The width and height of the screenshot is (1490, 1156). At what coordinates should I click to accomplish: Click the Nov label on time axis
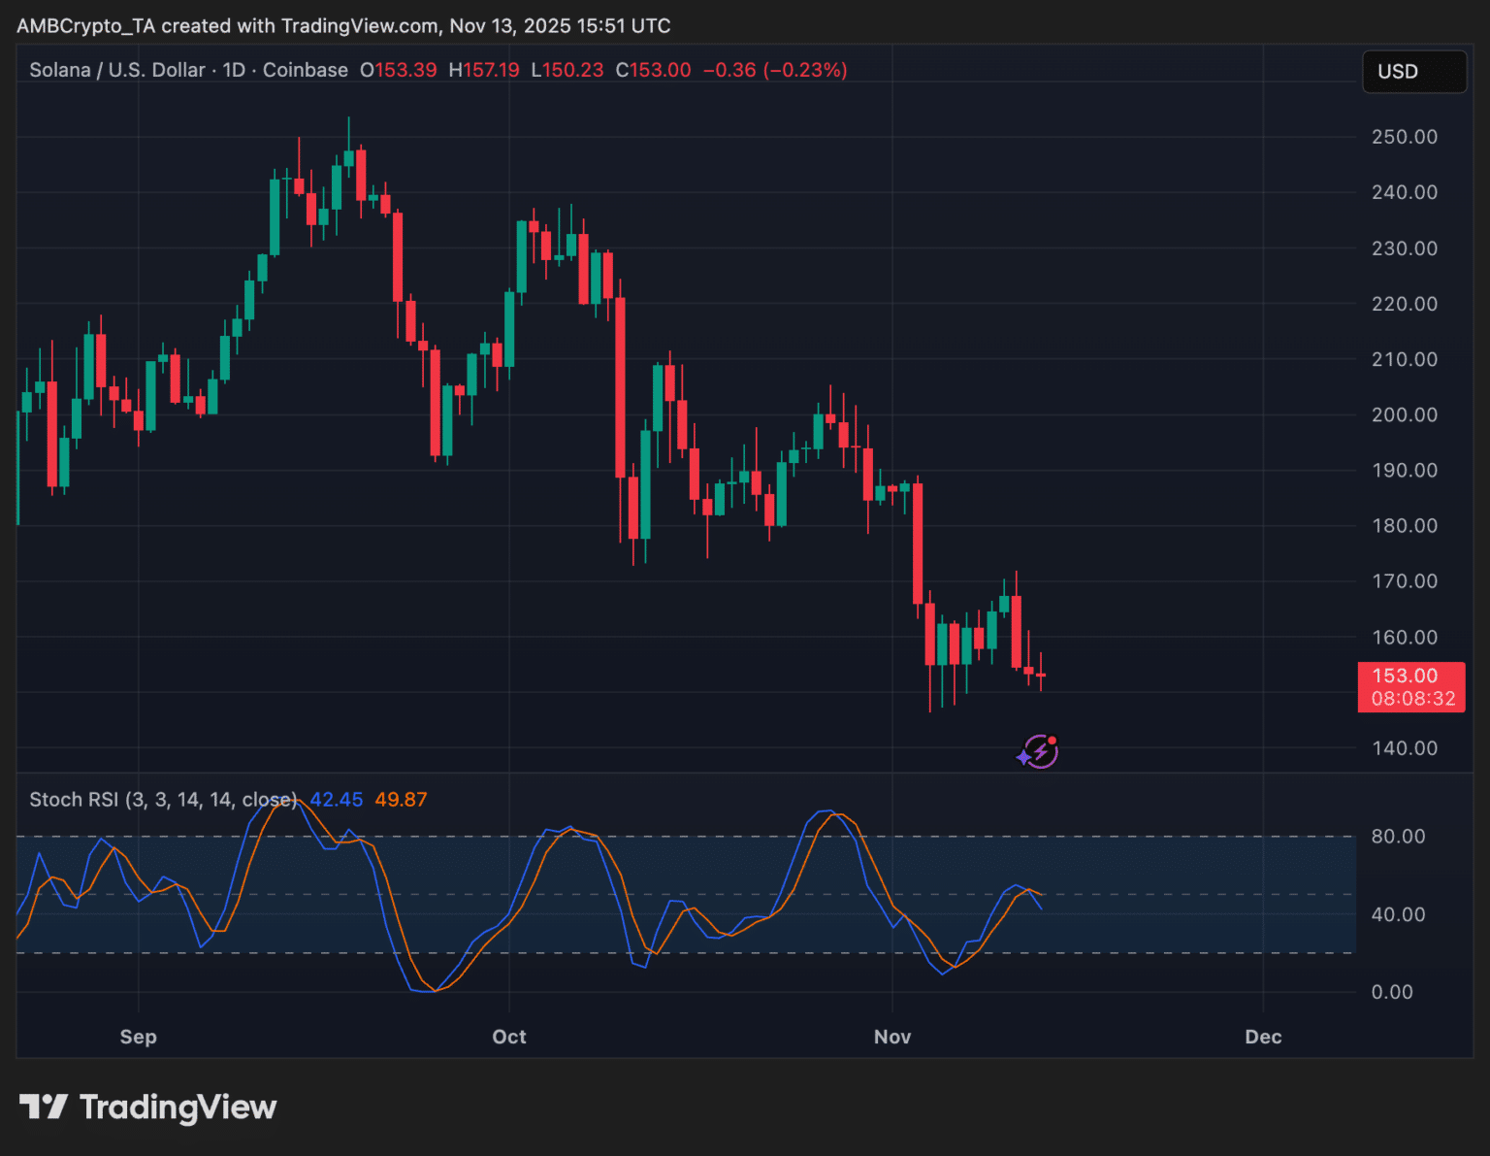pos(892,1037)
